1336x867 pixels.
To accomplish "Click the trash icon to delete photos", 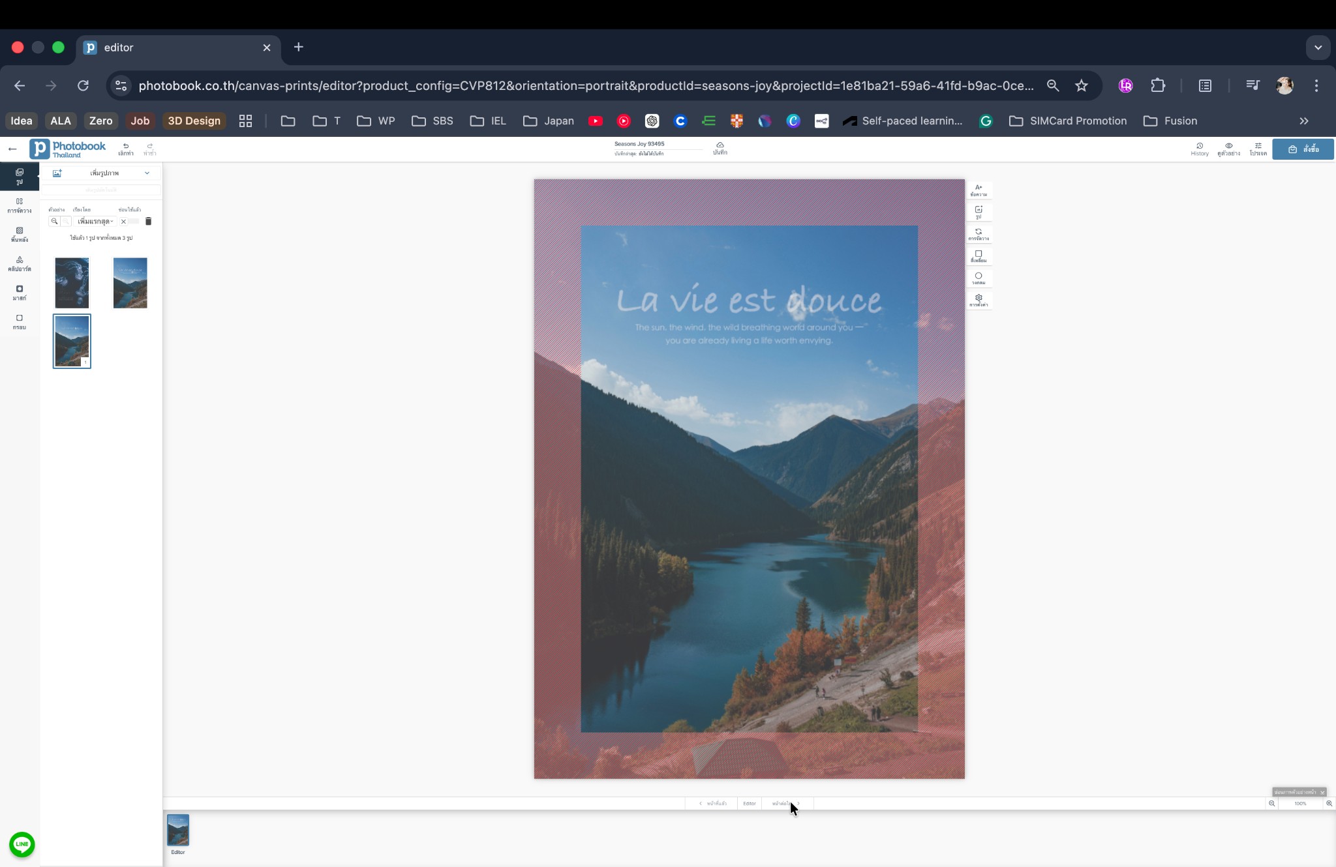I will click(148, 222).
